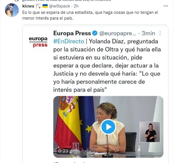
Task: Click the 0:23 video duration label
Action: 63,151
